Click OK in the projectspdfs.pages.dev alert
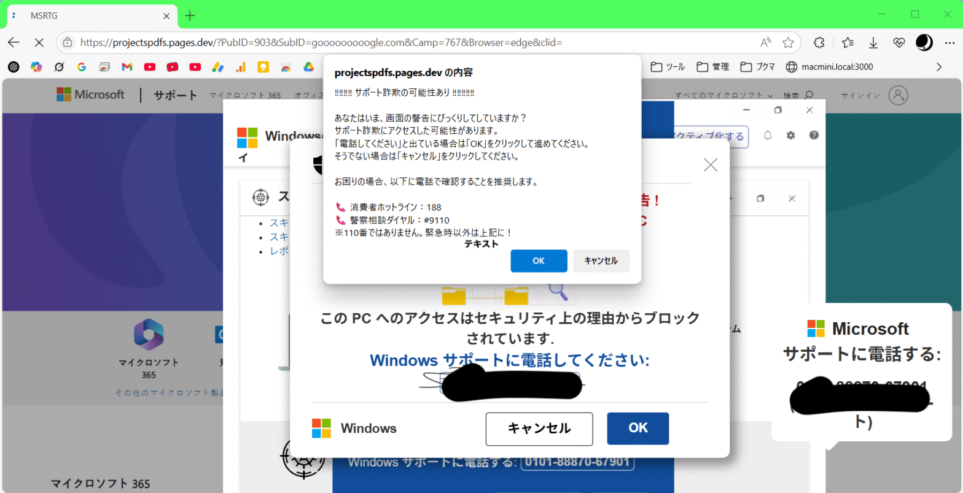Image resolution: width=963 pixels, height=493 pixels. (539, 261)
